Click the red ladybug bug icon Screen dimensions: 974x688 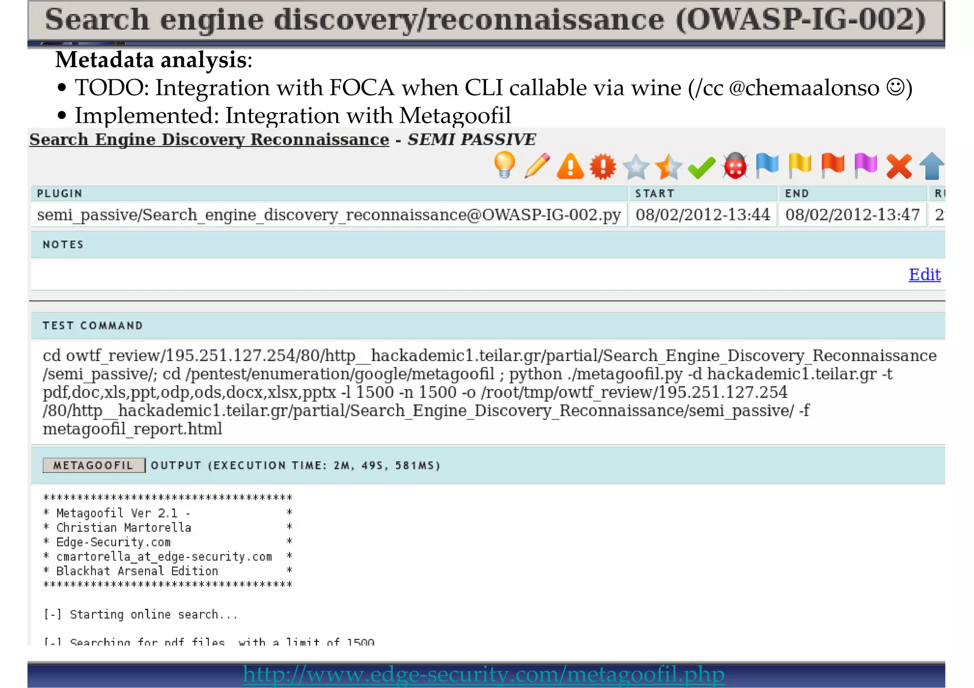coord(735,166)
